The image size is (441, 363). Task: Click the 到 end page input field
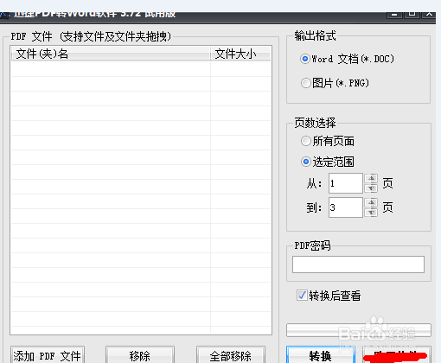[x=346, y=207]
